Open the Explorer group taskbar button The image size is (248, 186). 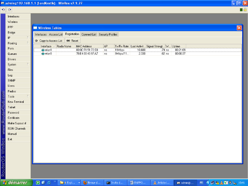point(69,183)
